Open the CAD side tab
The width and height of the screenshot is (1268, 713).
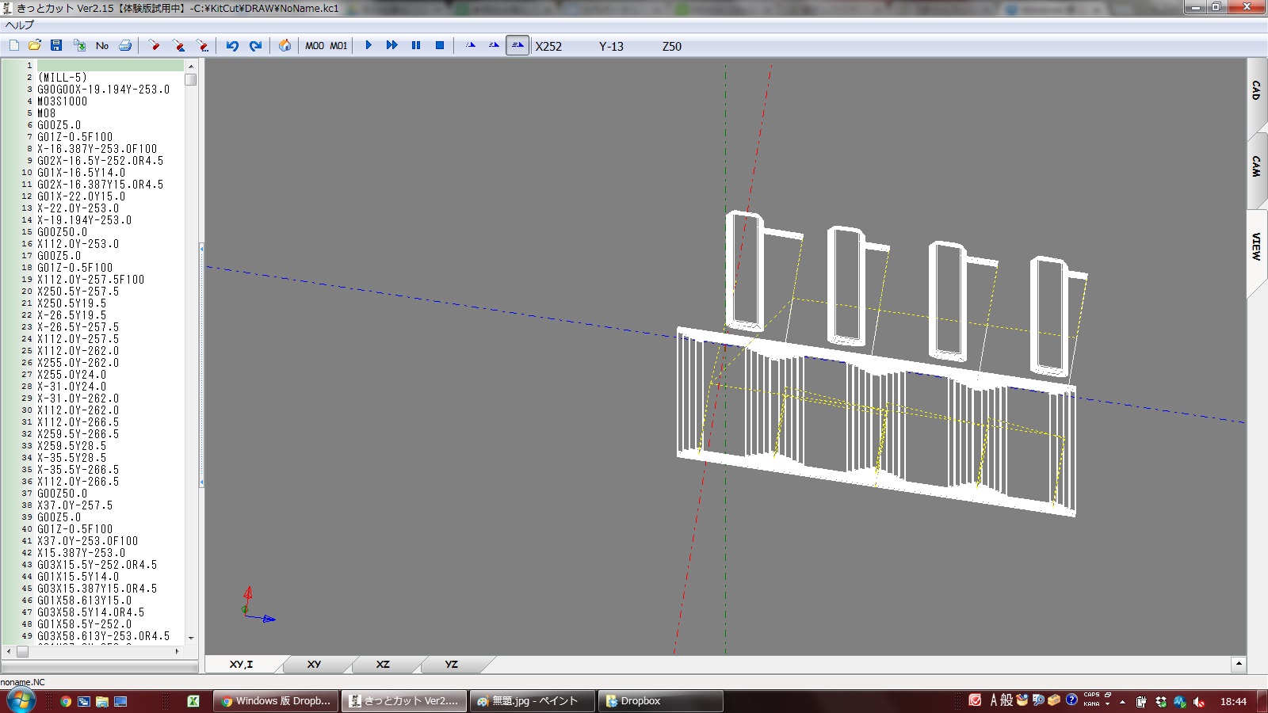1256,90
